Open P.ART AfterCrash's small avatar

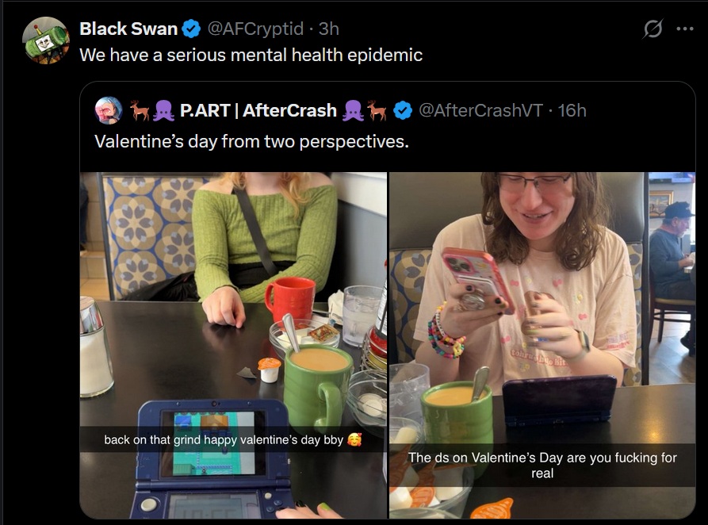(109, 110)
